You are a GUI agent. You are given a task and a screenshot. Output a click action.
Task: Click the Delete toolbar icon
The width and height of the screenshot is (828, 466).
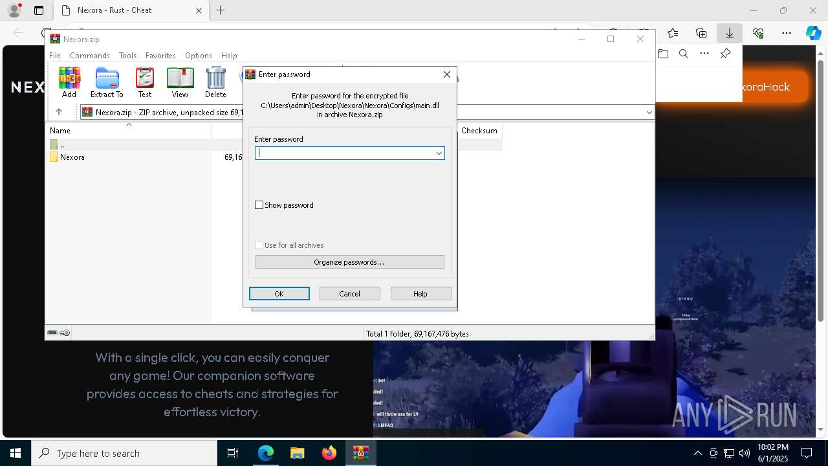[x=215, y=82]
